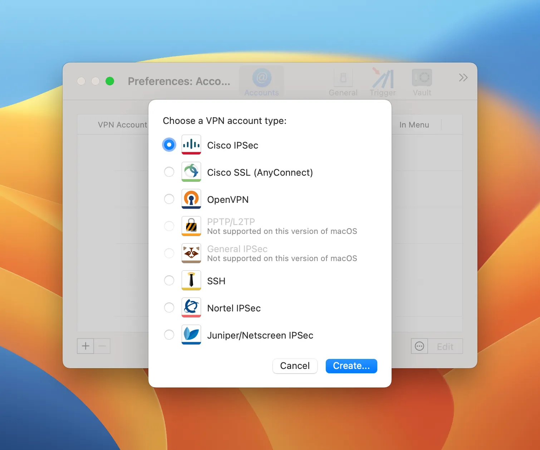Screen dimensions: 540x450
Task: Click the PPTP/L2TP padlock icon
Action: pyautogui.click(x=191, y=226)
